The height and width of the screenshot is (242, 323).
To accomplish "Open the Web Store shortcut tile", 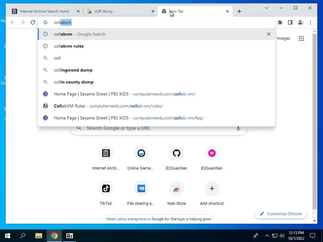I will coord(176,194).
